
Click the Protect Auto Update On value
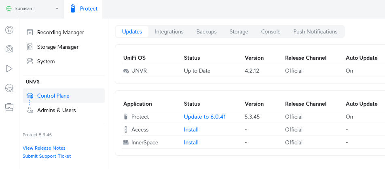coord(349,117)
